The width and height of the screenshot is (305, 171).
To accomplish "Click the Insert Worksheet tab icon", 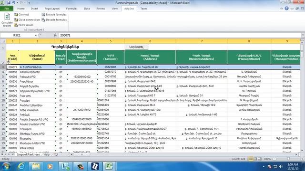I will 56,154.
